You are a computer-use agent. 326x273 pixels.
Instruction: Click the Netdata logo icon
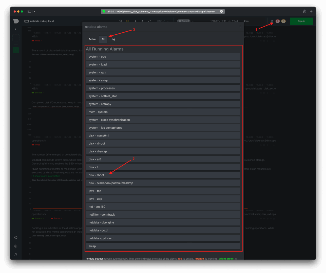point(16,21)
